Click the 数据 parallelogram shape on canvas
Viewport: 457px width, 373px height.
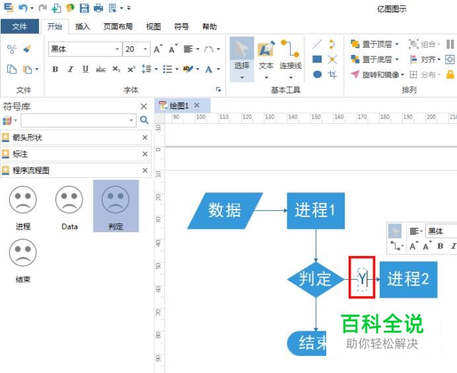(x=225, y=210)
